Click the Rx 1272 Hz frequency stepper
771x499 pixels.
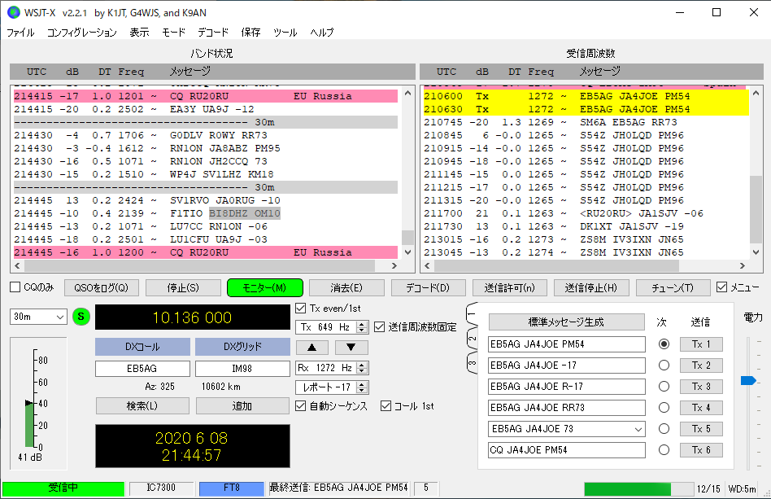click(x=332, y=368)
